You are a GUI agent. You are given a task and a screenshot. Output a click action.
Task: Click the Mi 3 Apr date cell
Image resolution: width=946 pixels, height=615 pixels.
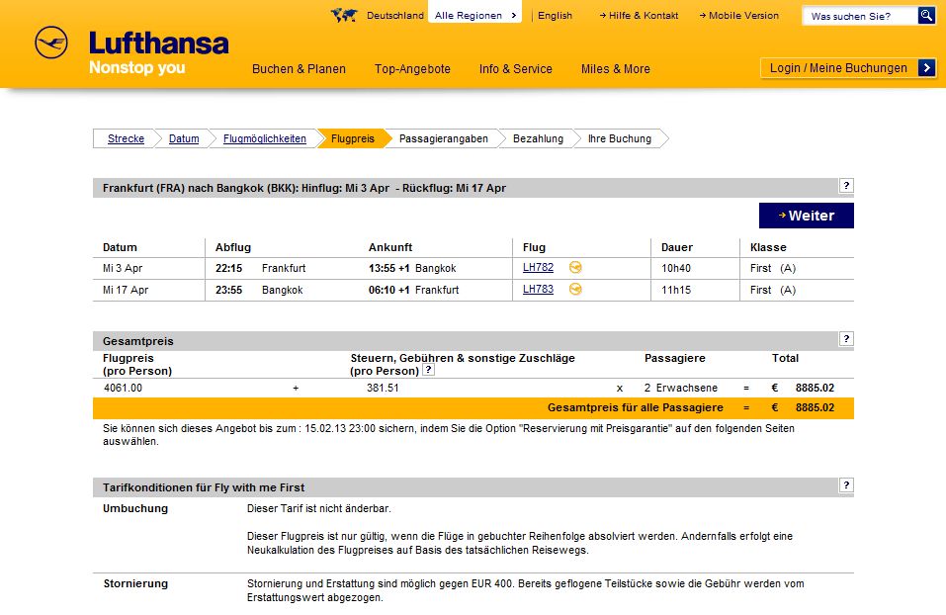pyautogui.click(x=123, y=268)
